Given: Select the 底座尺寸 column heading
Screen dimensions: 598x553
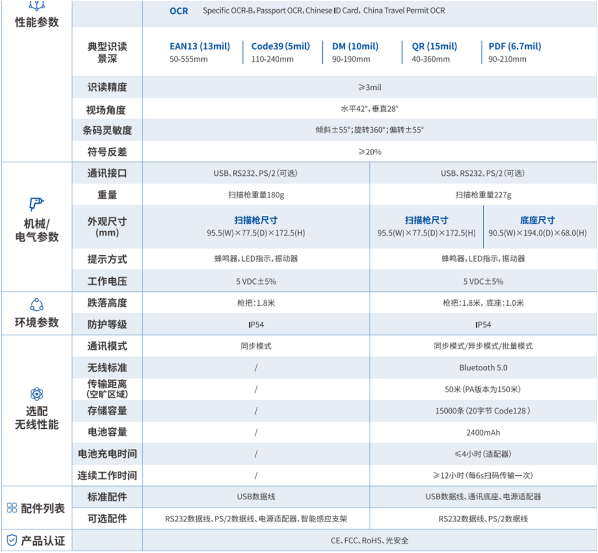Looking at the screenshot, I should click(537, 220).
